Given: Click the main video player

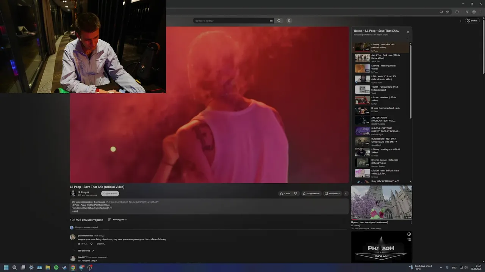Looking at the screenshot, I should pyautogui.click(x=209, y=105).
